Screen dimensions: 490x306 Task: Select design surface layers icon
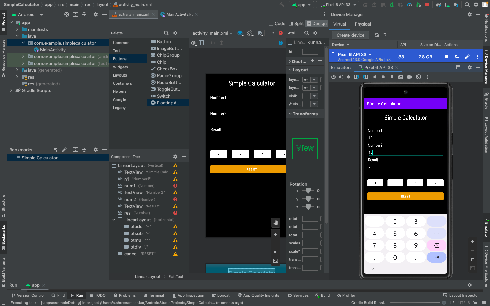(x=240, y=33)
